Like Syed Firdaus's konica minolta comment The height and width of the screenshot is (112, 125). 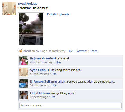tap(54, 74)
